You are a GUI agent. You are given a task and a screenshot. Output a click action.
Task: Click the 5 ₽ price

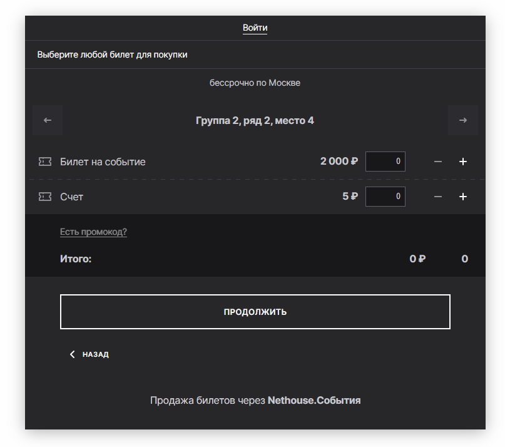pyautogui.click(x=350, y=196)
